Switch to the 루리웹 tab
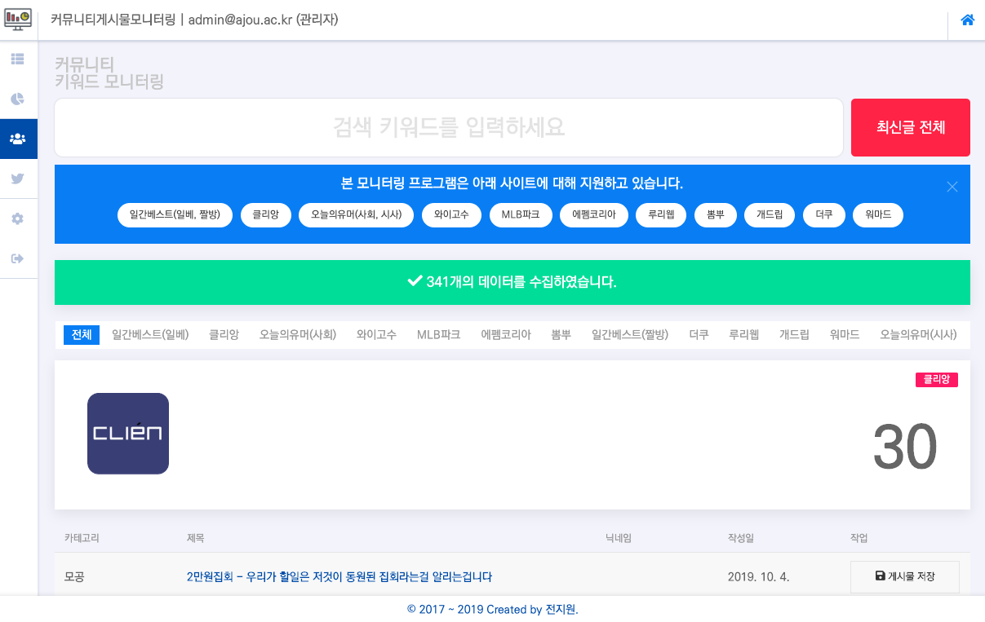The image size is (985, 622). (x=744, y=334)
